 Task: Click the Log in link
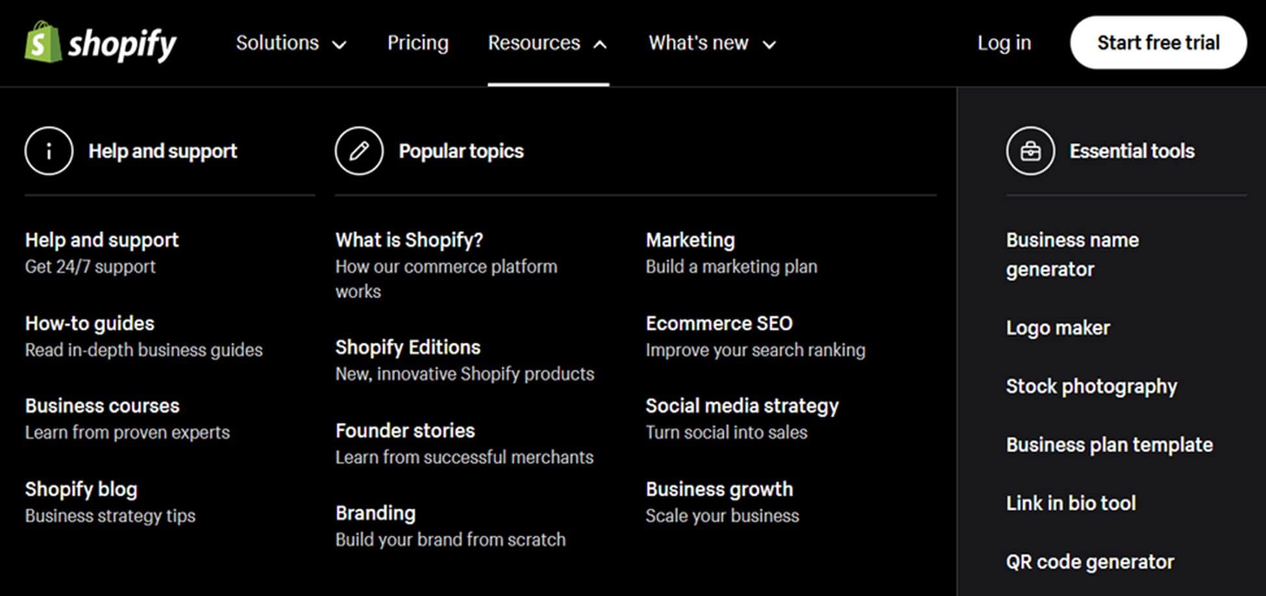[x=1004, y=43]
